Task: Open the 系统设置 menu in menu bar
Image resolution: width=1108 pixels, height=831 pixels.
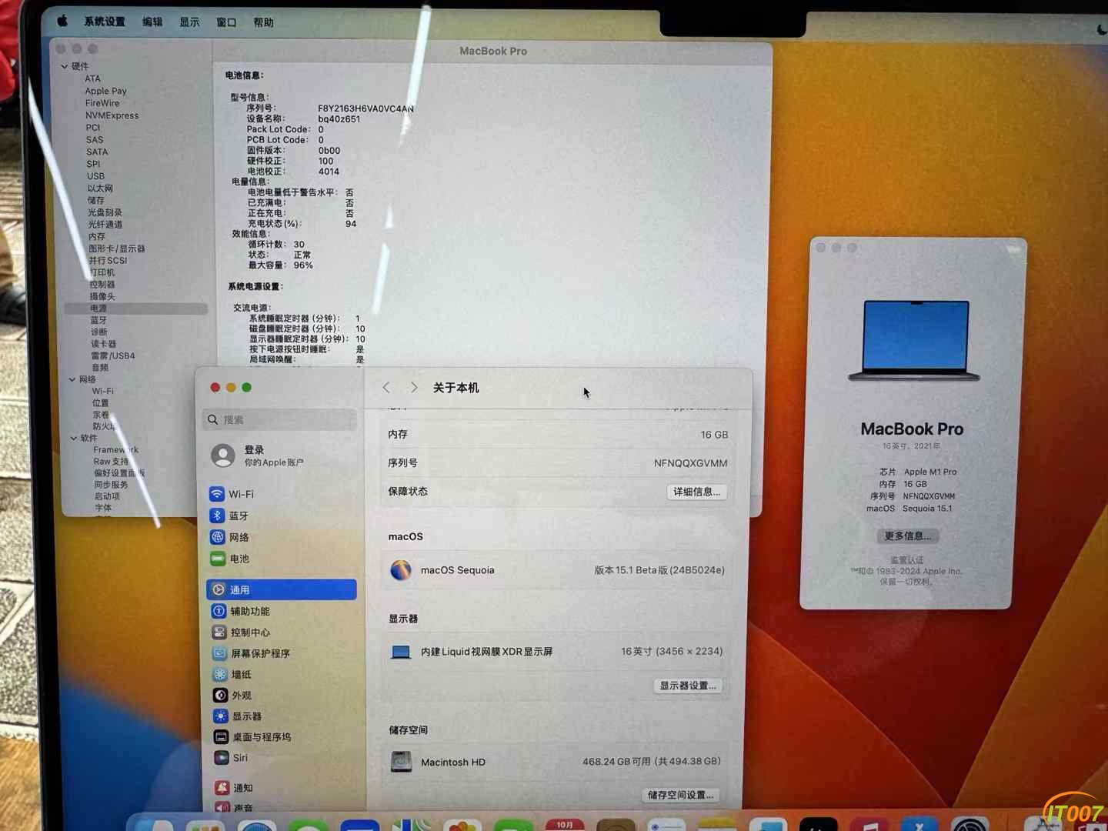Action: 105,22
